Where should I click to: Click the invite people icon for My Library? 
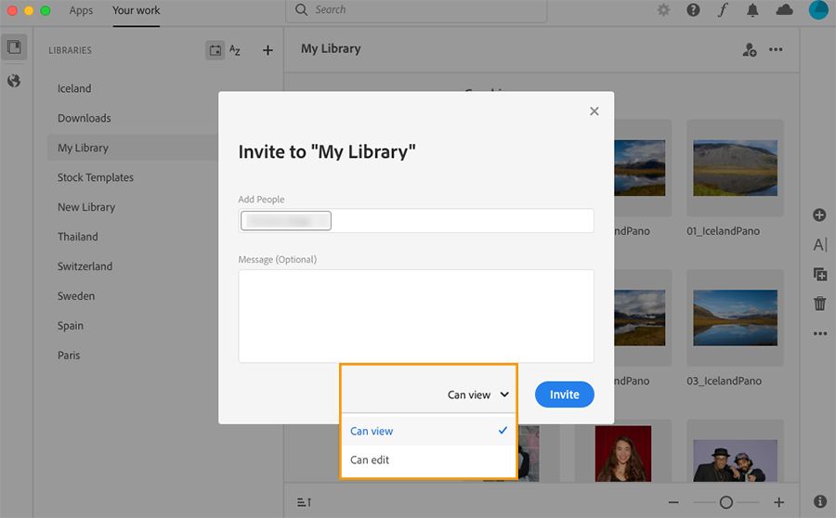point(749,49)
